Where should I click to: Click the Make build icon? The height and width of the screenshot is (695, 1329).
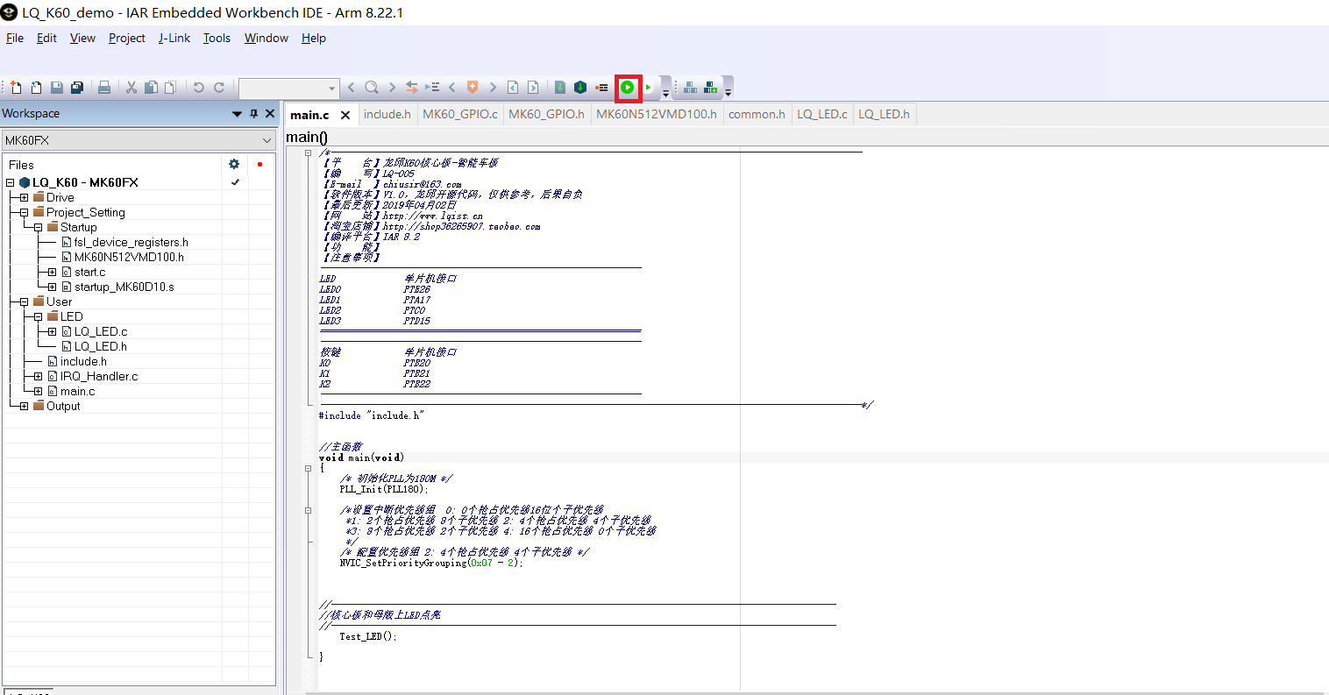coord(580,87)
